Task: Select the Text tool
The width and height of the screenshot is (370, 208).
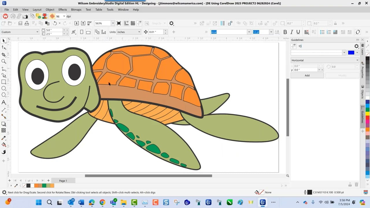Action: (x=4, y=103)
